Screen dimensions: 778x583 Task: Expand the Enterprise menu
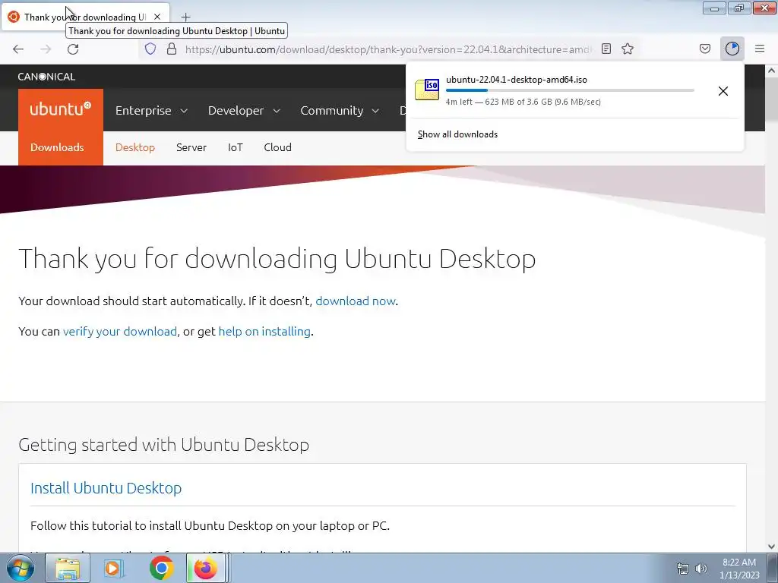[x=151, y=111]
